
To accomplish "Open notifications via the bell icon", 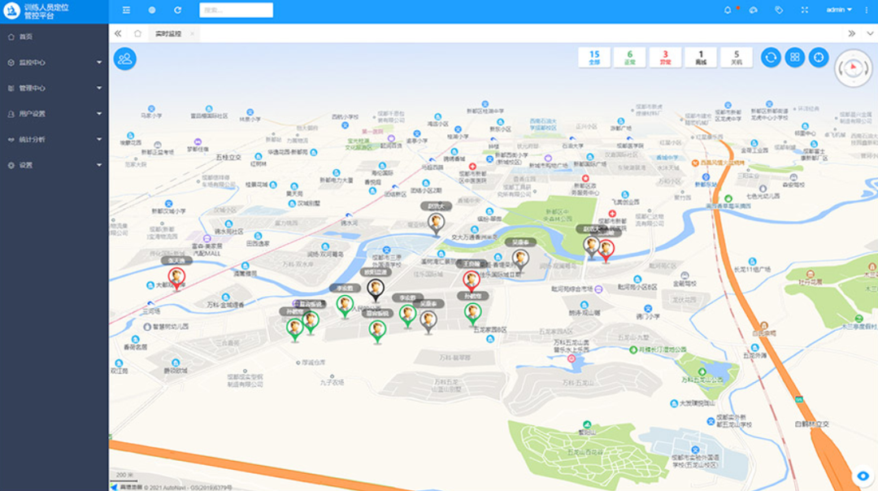I will tap(728, 10).
